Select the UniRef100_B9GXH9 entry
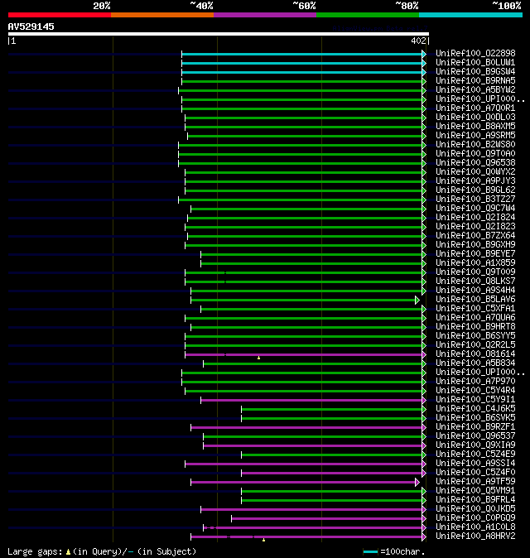 click(x=475, y=245)
